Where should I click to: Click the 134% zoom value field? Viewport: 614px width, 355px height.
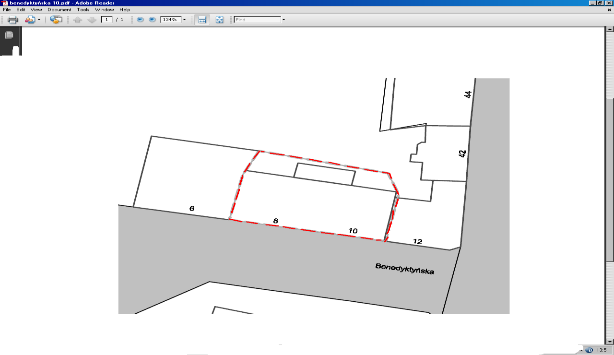tap(170, 20)
